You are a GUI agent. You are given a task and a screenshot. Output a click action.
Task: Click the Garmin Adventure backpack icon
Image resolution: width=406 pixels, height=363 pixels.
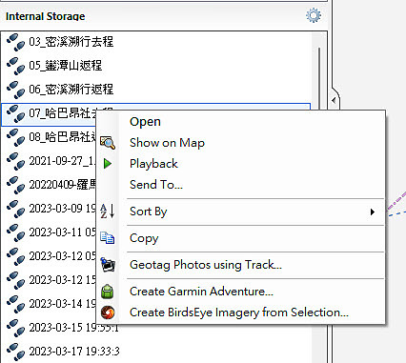(x=108, y=291)
